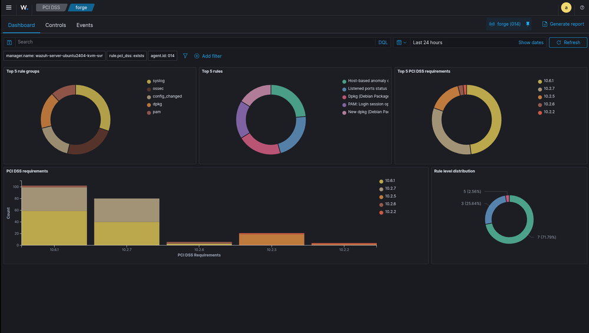The height and width of the screenshot is (333, 589).
Task: Open the user avatar menu
Action: pyautogui.click(x=565, y=8)
